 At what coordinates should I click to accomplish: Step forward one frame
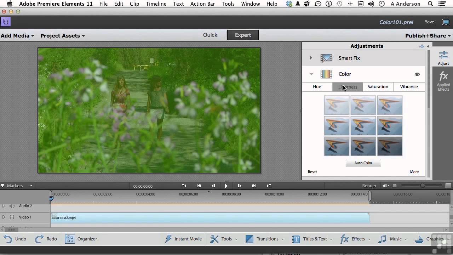(x=240, y=186)
